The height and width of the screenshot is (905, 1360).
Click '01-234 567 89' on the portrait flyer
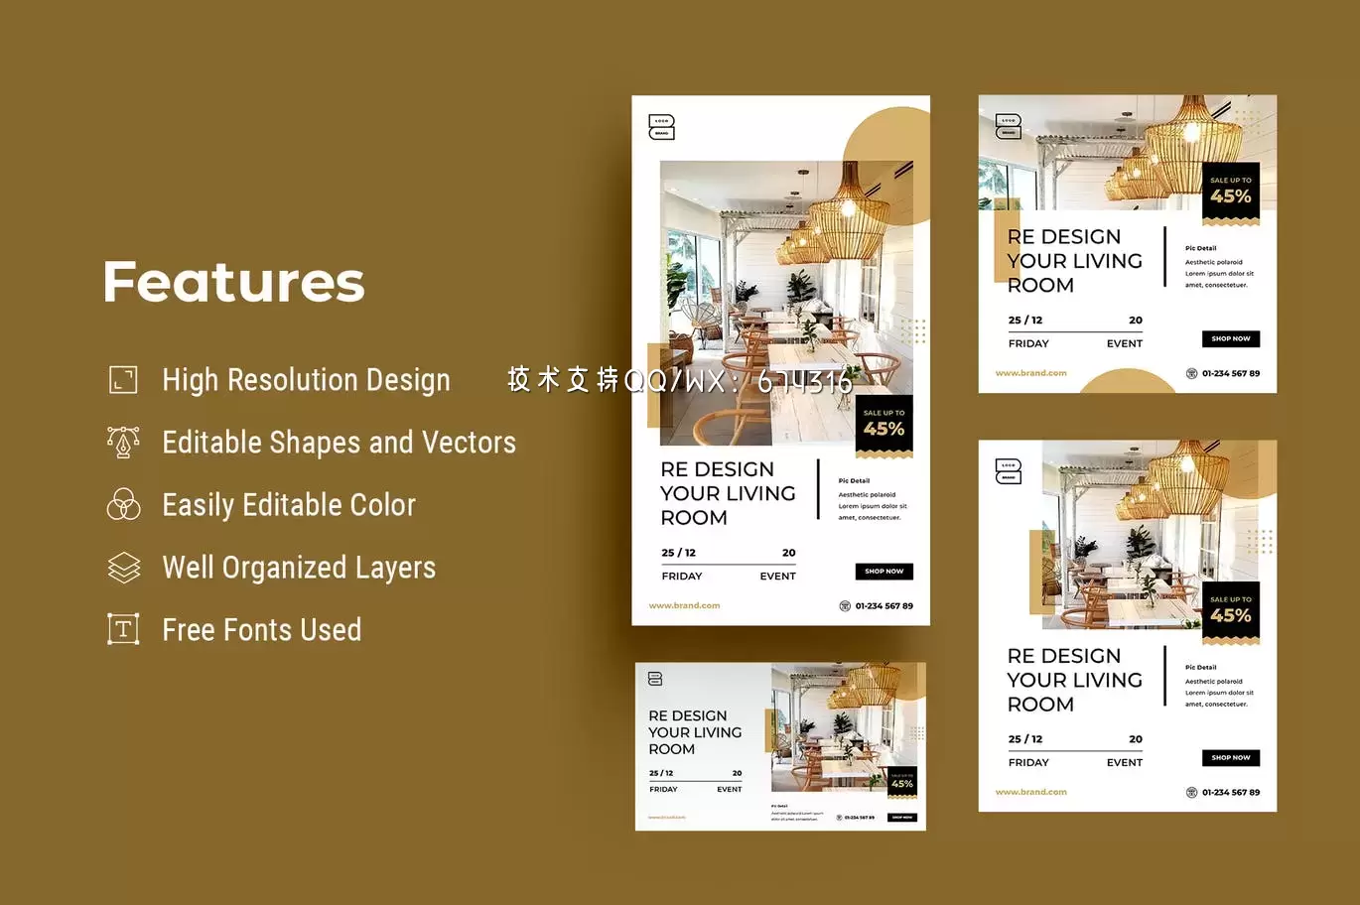click(884, 605)
